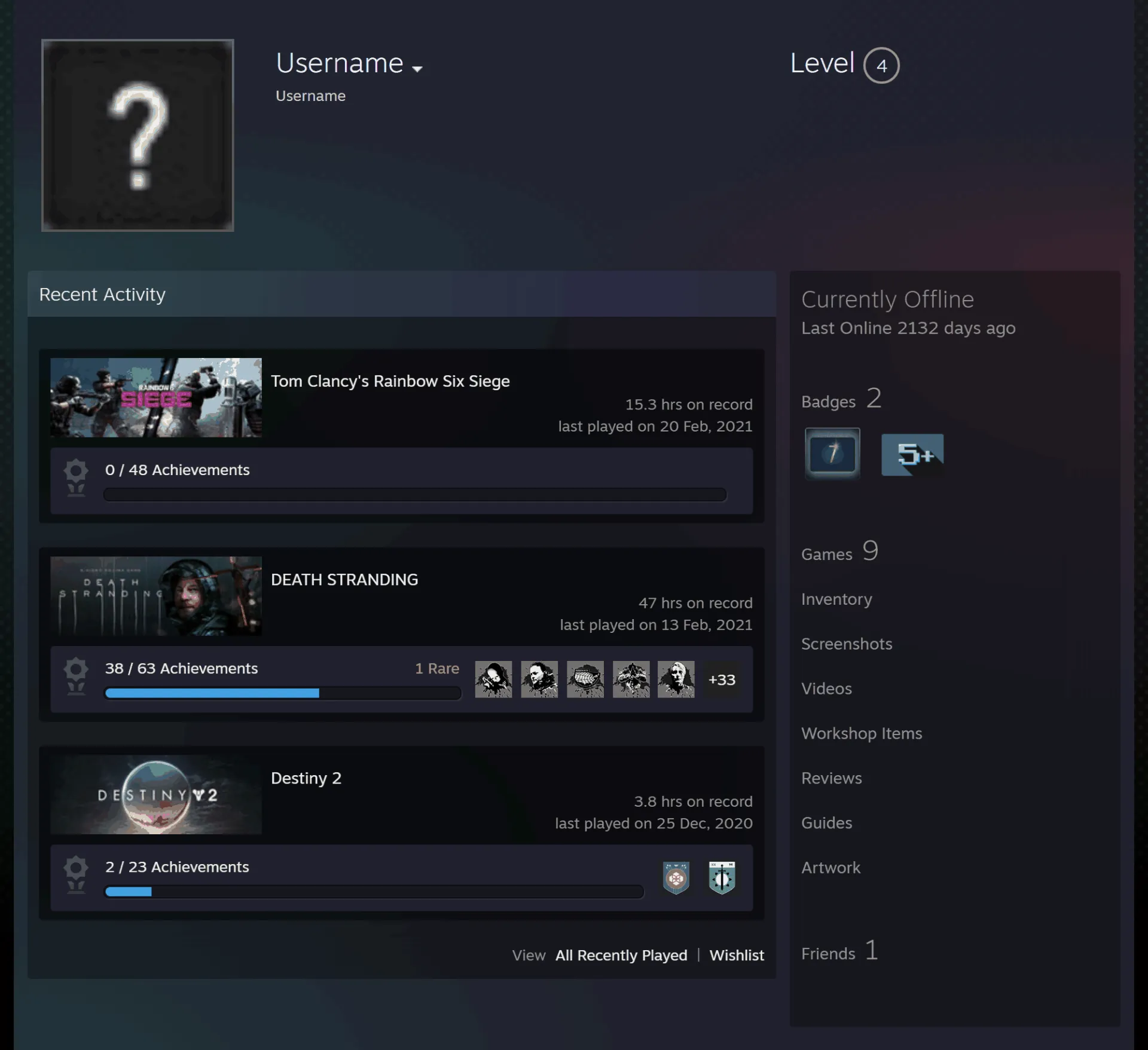Open 0 / 48 Achievements link
The height and width of the screenshot is (1050, 1148).
178,470
